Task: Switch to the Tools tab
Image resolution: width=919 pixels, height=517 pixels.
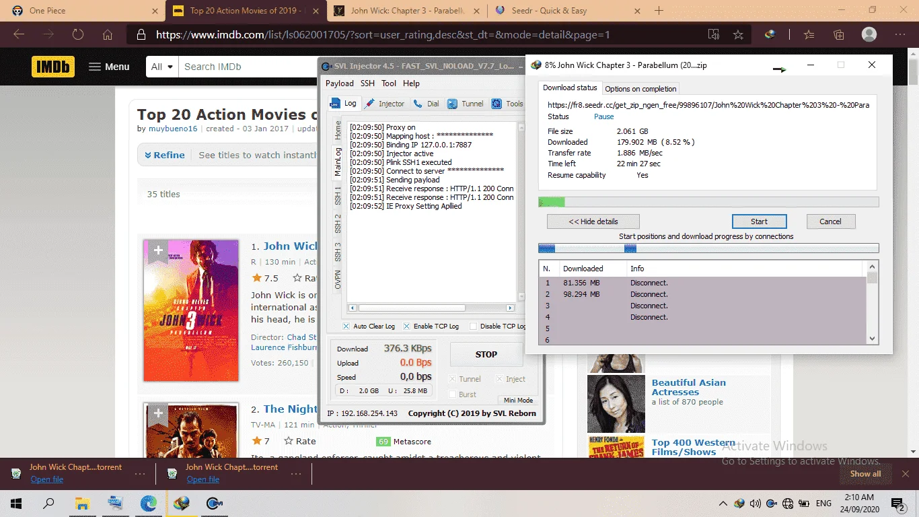Action: pyautogui.click(x=508, y=104)
